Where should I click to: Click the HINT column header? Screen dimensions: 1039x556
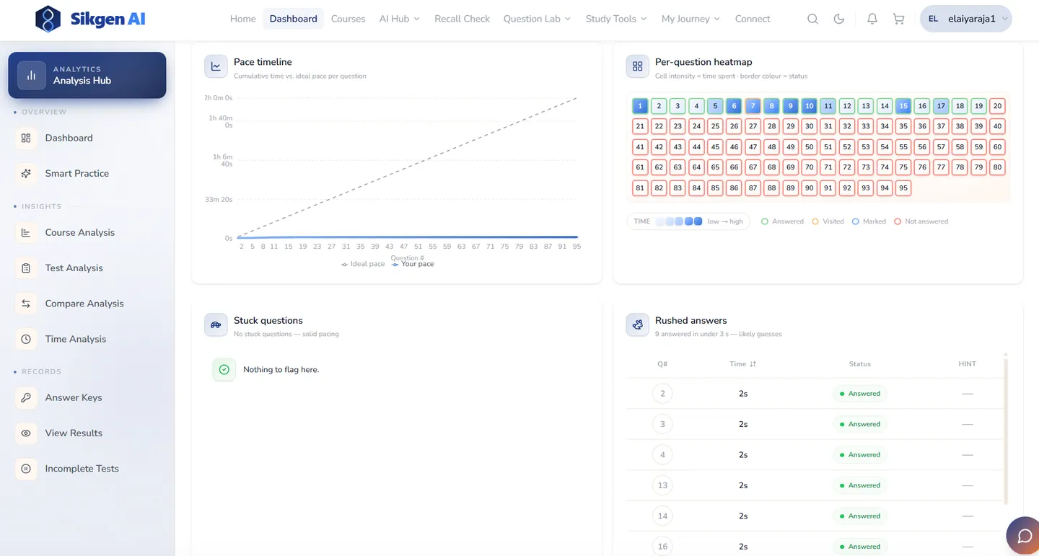click(x=967, y=364)
